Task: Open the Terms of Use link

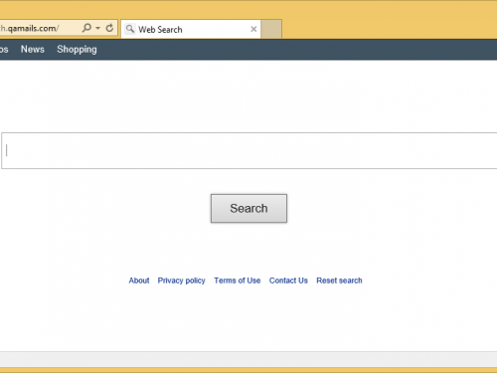Action: (x=238, y=280)
